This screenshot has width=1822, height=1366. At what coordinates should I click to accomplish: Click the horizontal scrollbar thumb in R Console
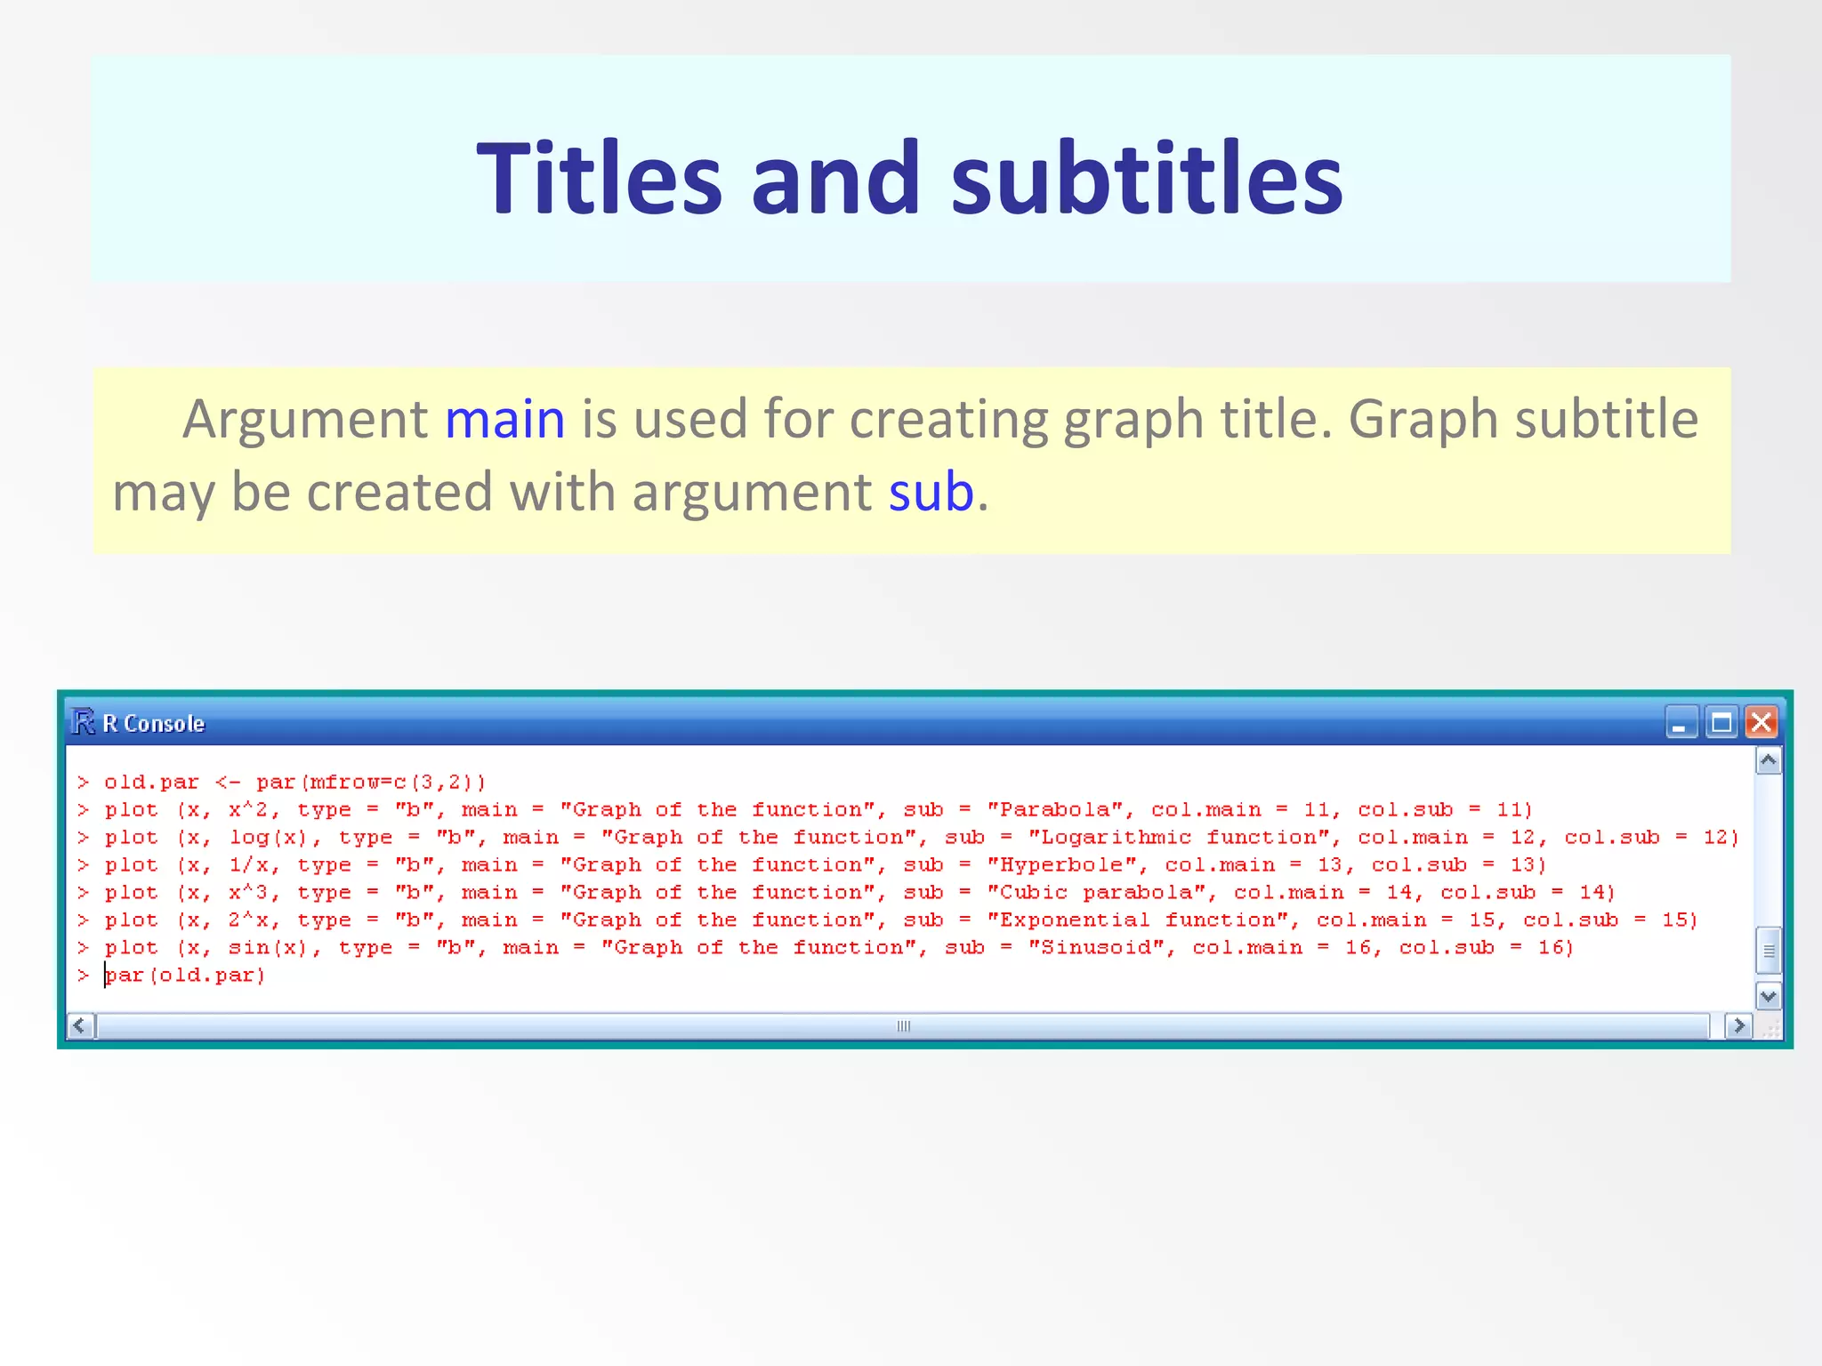903,1026
